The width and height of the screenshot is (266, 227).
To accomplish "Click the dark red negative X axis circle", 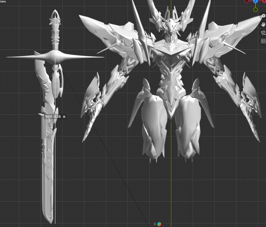I will pos(247,1).
